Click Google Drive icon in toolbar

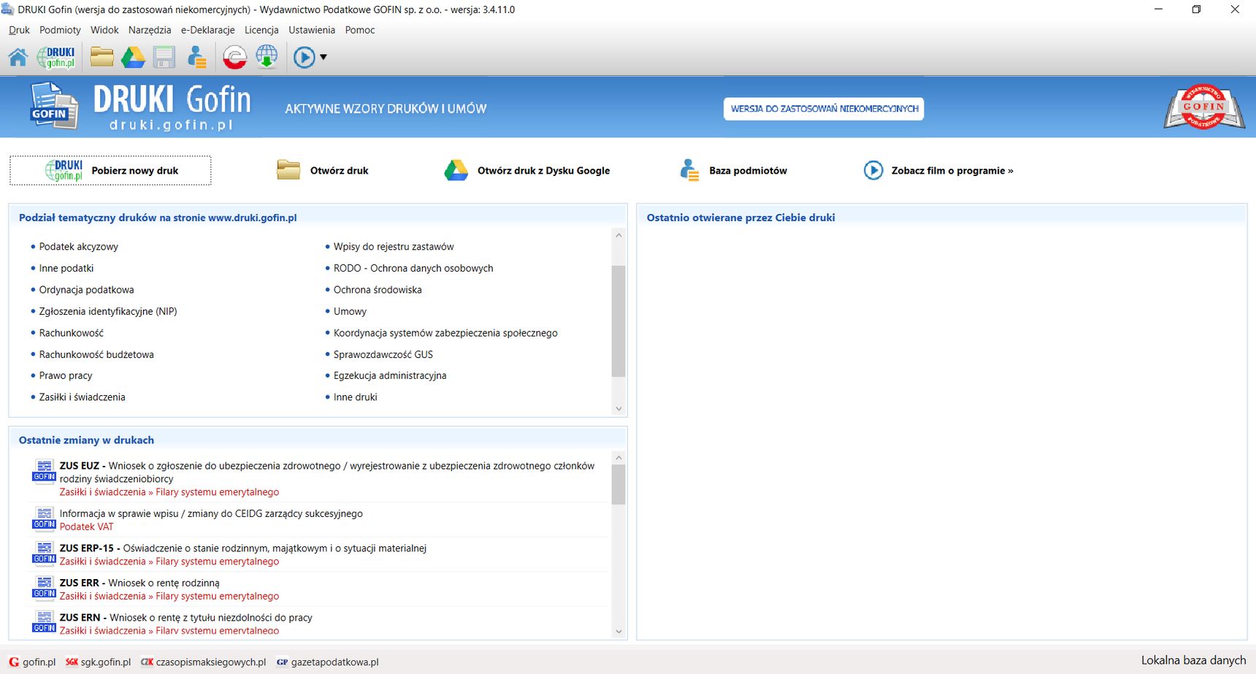pyautogui.click(x=133, y=57)
